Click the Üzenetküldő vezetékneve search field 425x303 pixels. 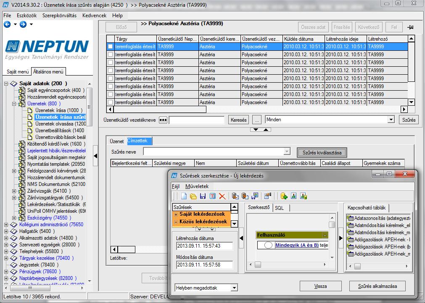[196, 120]
